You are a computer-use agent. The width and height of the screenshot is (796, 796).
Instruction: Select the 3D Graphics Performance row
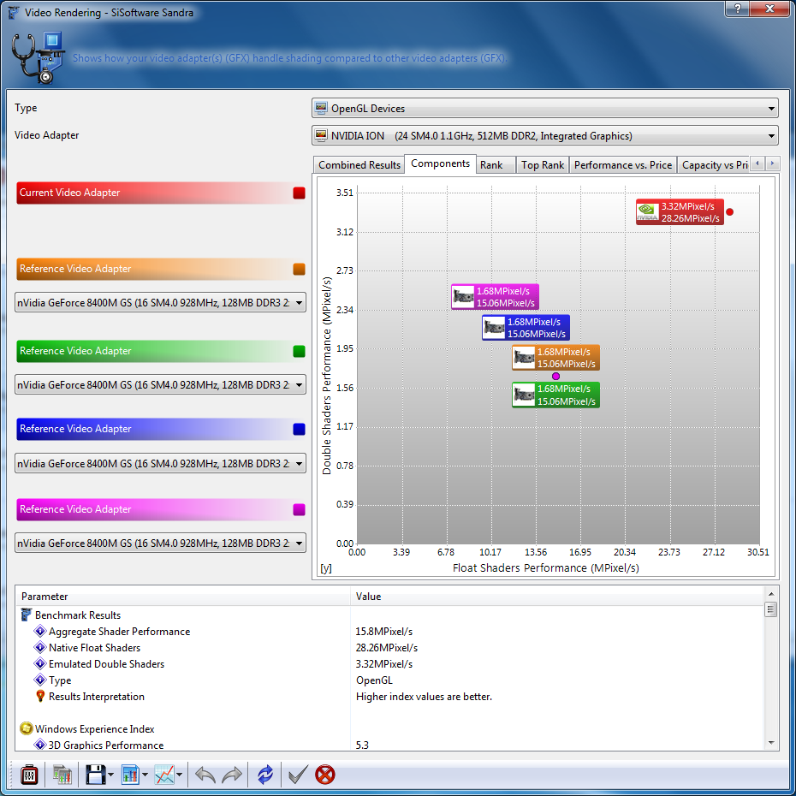(x=389, y=745)
